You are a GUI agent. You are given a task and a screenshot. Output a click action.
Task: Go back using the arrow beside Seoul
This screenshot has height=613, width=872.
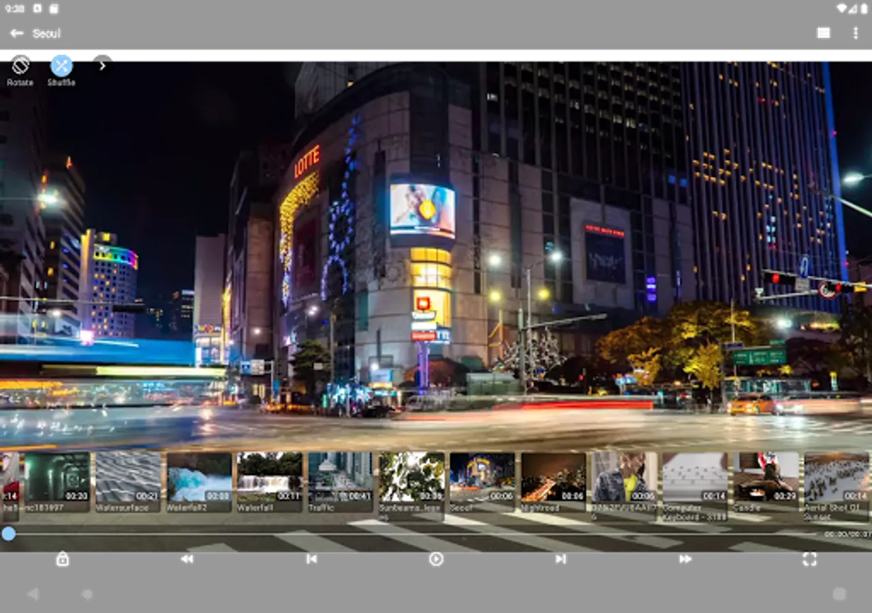point(16,33)
